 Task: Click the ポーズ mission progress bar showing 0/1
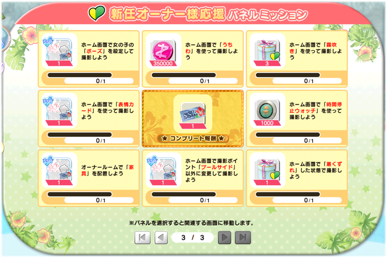89,78
